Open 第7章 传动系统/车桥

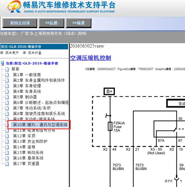[32, 108]
